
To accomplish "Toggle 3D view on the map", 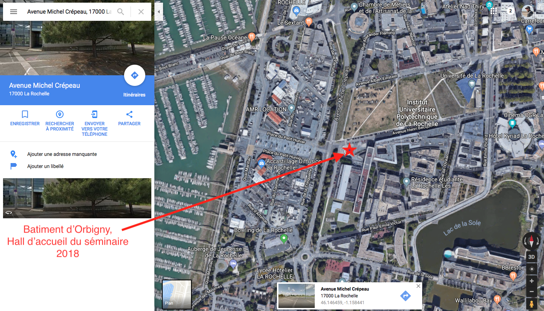I will click(x=532, y=257).
